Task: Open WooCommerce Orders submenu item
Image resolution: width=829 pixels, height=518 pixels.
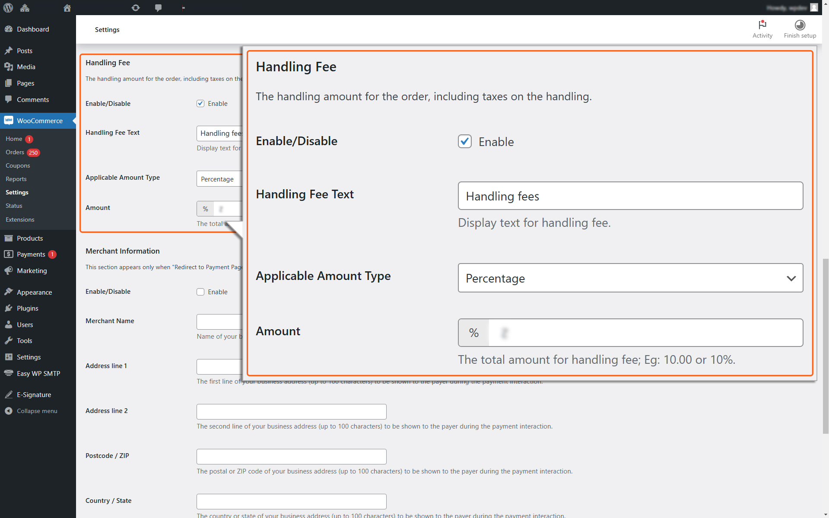Action: (15, 152)
